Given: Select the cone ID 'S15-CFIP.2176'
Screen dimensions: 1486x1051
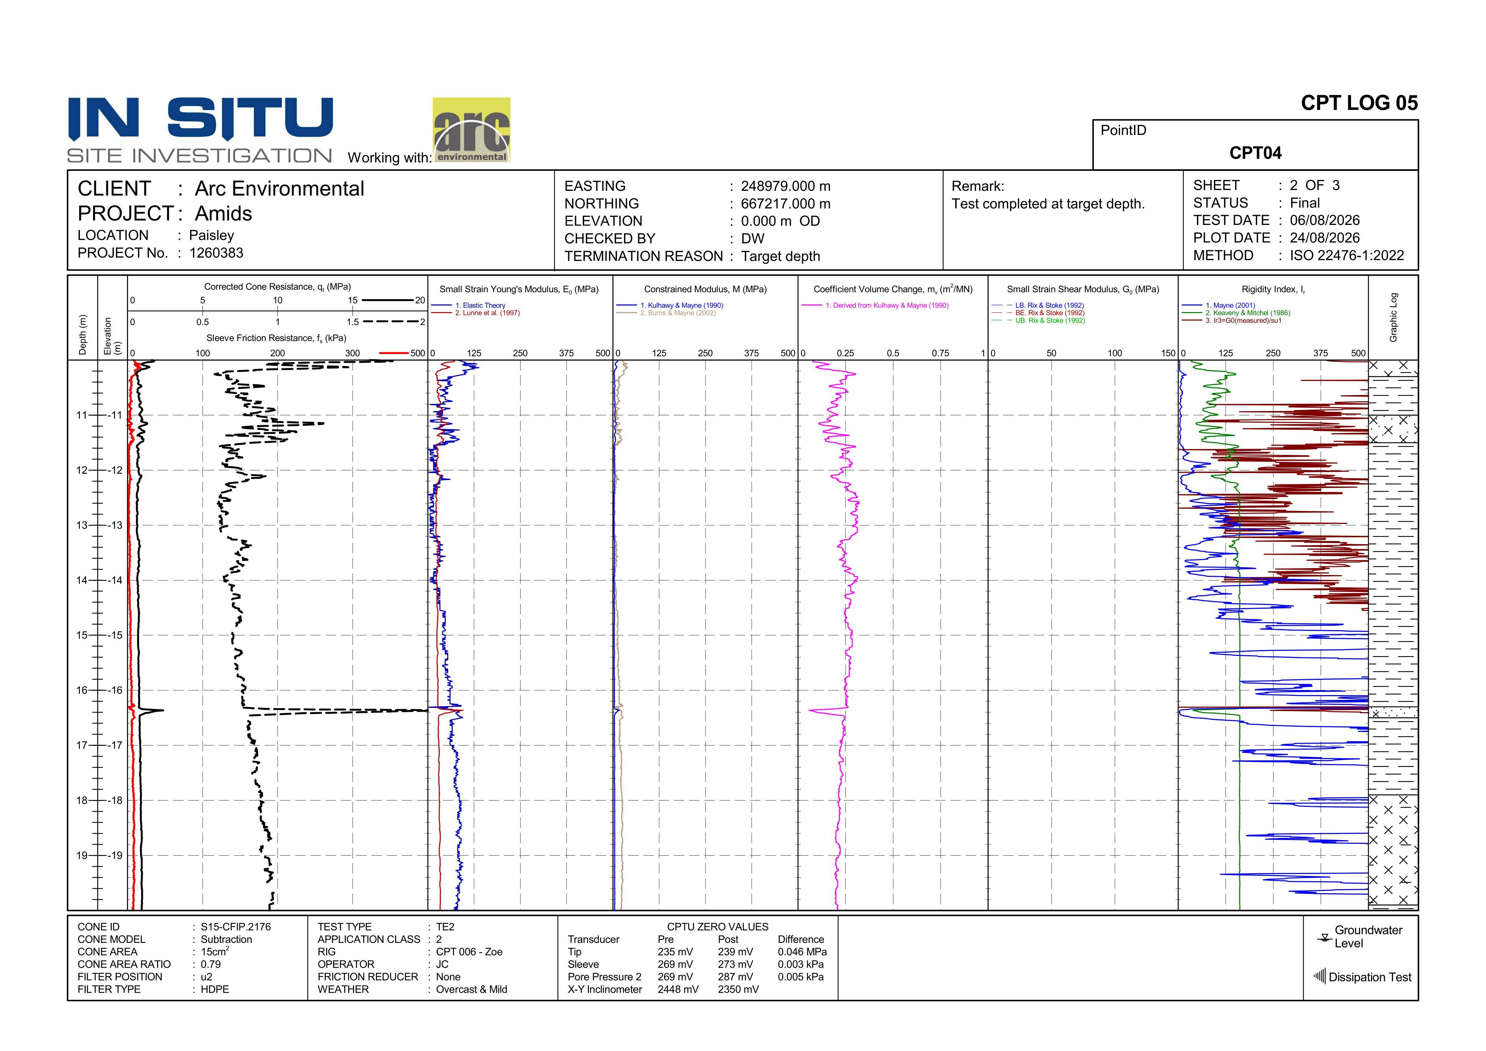Looking at the screenshot, I should tap(235, 927).
